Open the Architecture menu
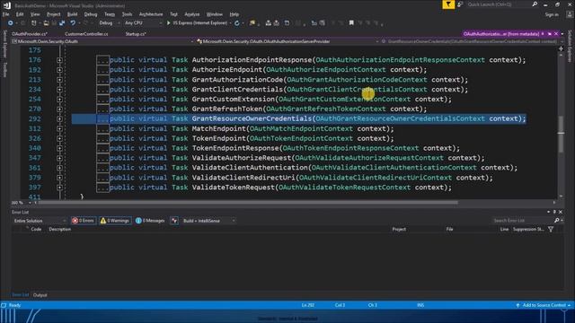 (151, 14)
